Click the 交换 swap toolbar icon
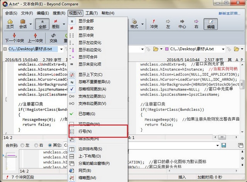The width and height of the screenshot is (247, 182). pyautogui.click(x=53, y=38)
